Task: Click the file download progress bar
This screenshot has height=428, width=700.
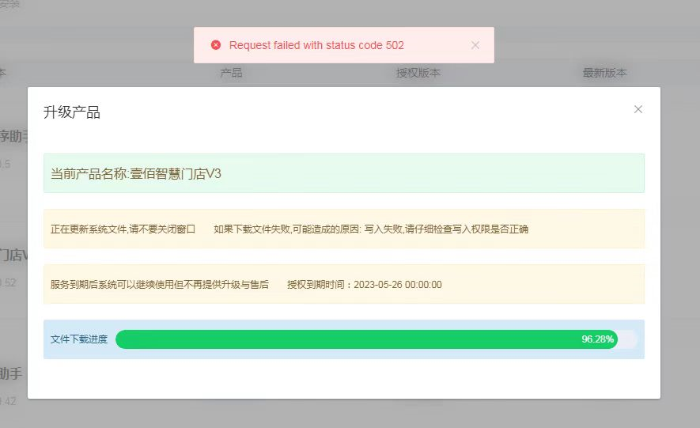Action: (x=376, y=339)
